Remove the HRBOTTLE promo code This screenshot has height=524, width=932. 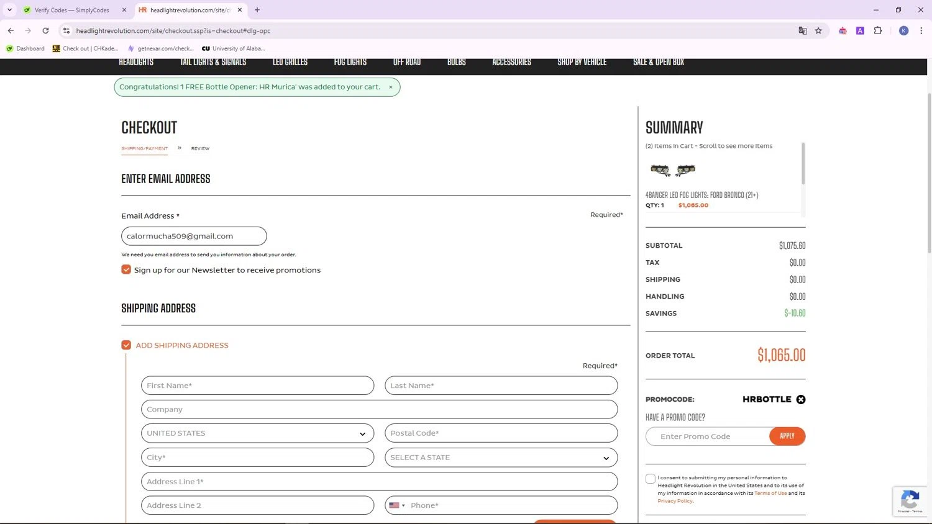(x=801, y=399)
